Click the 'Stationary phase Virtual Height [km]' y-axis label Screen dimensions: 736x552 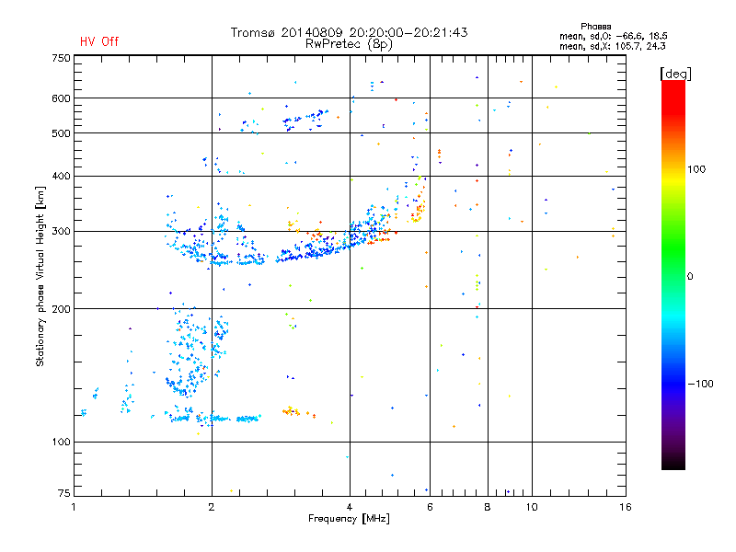pyautogui.click(x=40, y=277)
